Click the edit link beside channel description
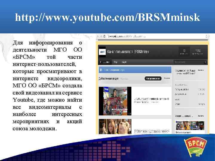This screenshot has width=215, height=161. point(201,70)
